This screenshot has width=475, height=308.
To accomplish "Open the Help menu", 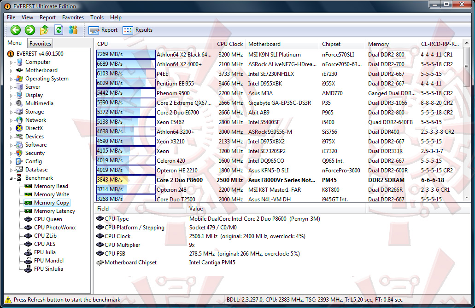I will pyautogui.click(x=116, y=17).
